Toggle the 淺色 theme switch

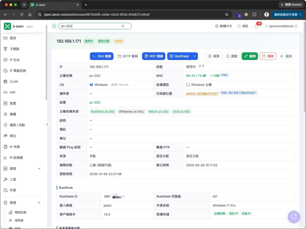click(243, 26)
